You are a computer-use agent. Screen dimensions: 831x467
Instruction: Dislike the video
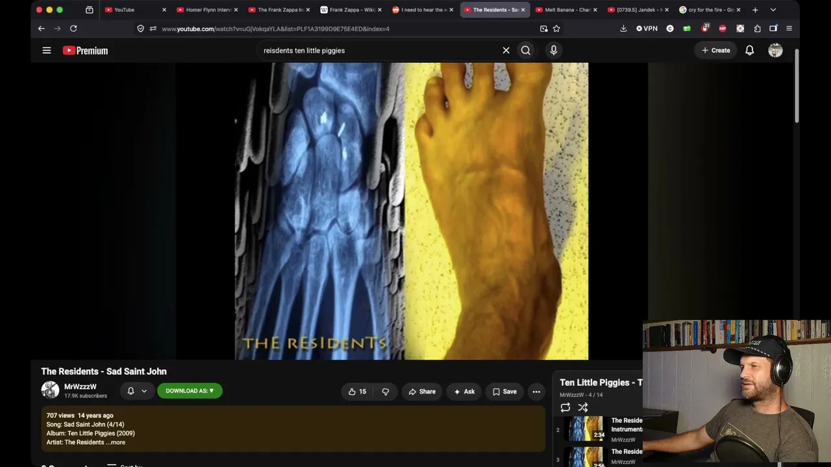pos(386,391)
